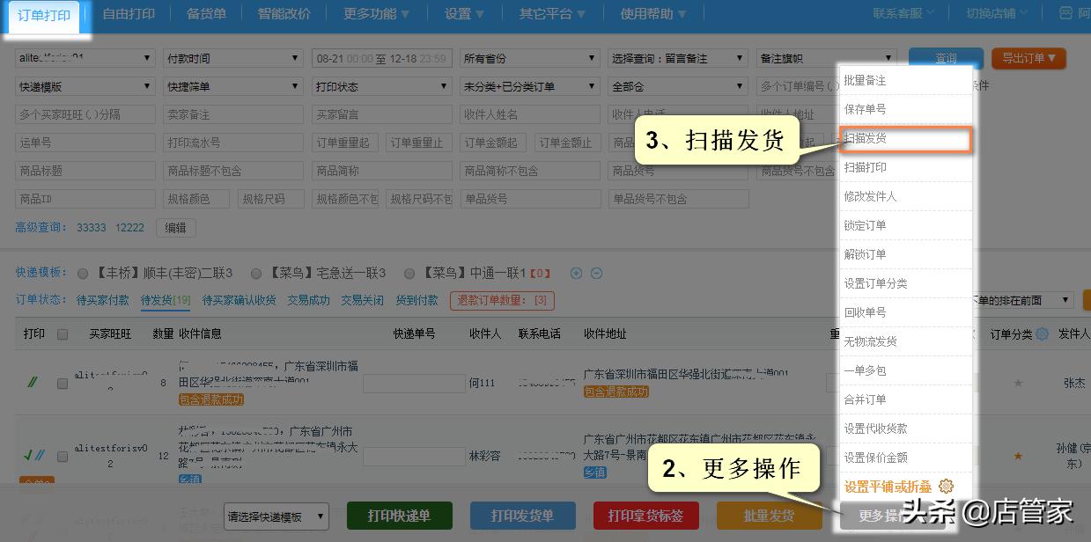The image size is (1091, 542).
Task: Choose 扫描发货 from the 更多操作 menu
Action: click(x=906, y=141)
